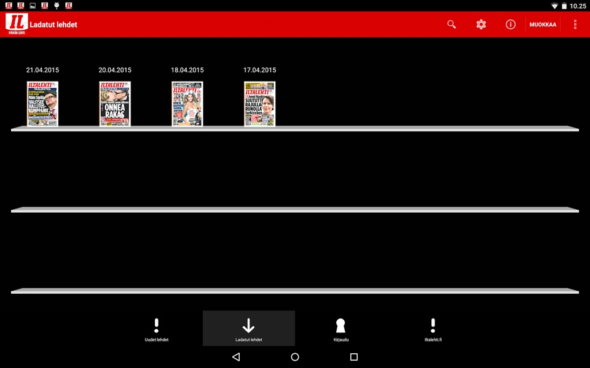The width and height of the screenshot is (590, 368).
Task: Select the Ladatut lehdet tab
Action: [x=249, y=328]
